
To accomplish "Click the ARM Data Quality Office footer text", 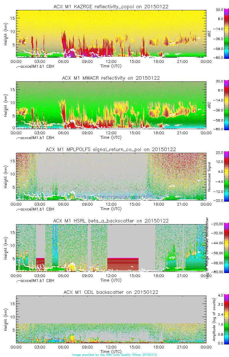I will [114, 355].
